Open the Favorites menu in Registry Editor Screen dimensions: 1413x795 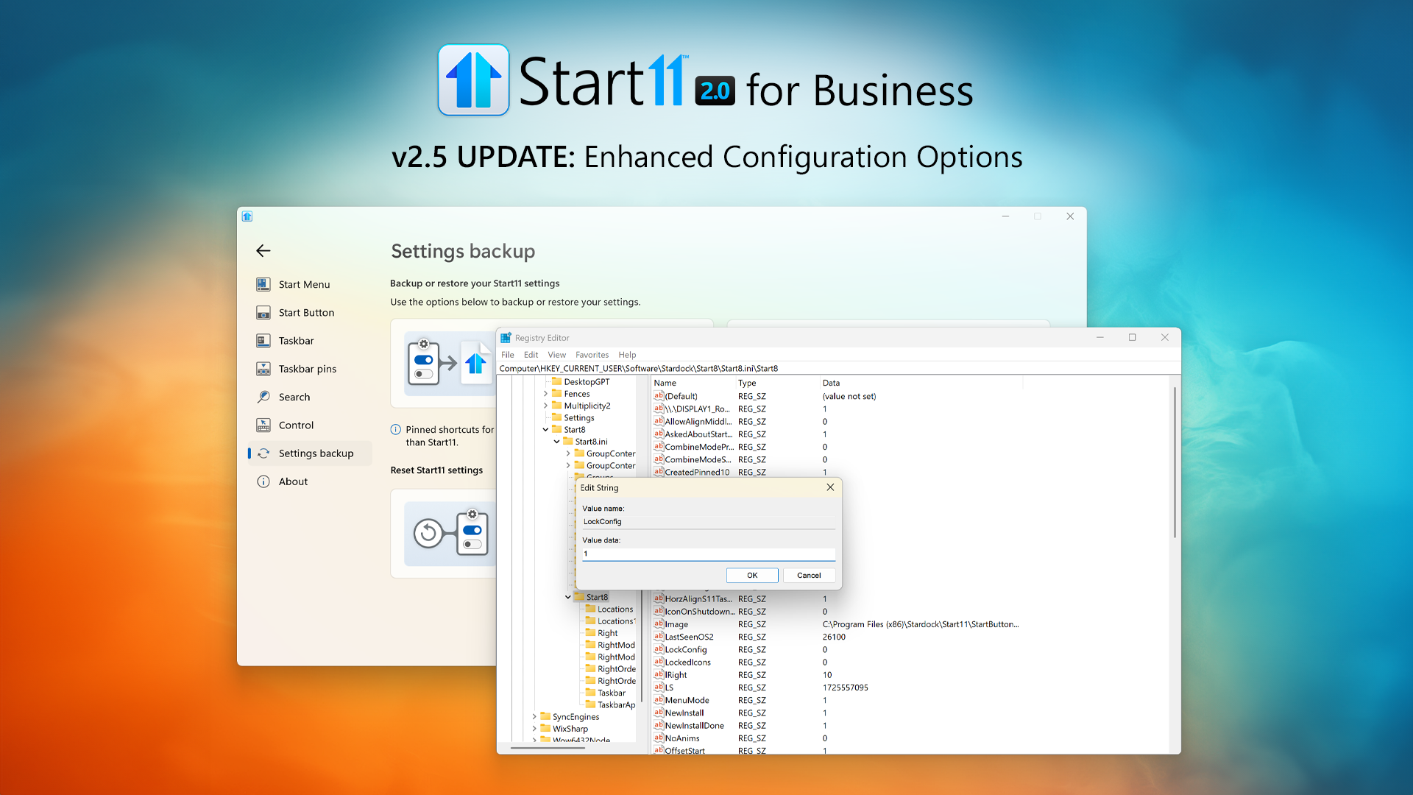click(592, 355)
